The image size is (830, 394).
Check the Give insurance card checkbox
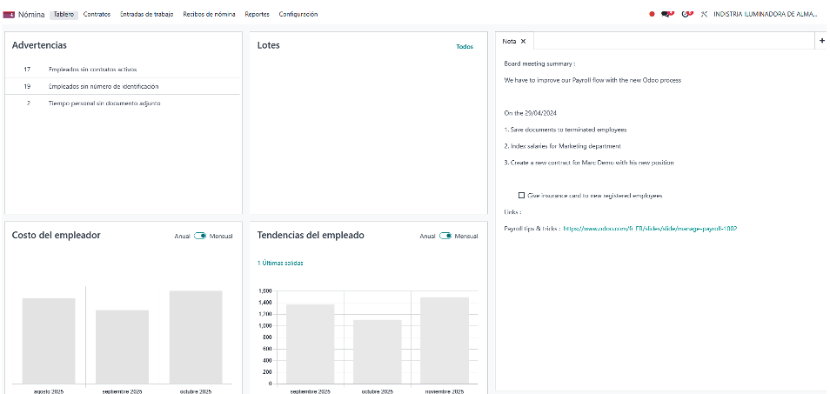click(x=521, y=196)
